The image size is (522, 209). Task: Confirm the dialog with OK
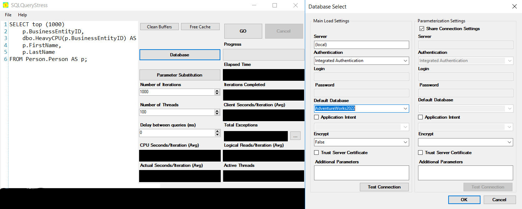click(x=464, y=200)
